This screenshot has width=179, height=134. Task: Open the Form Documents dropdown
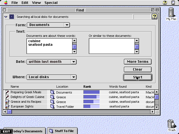click(x=48, y=25)
